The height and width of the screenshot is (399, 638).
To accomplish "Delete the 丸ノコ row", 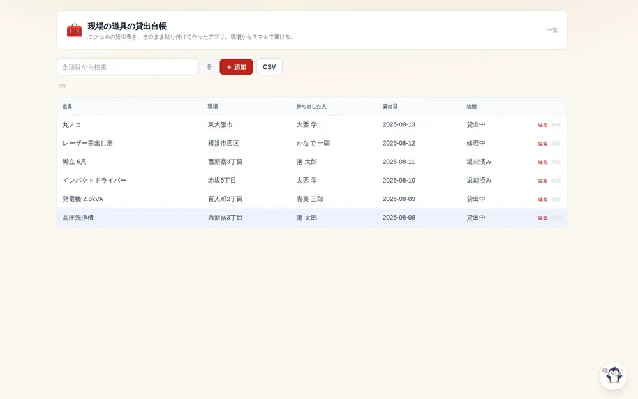I will (x=556, y=125).
